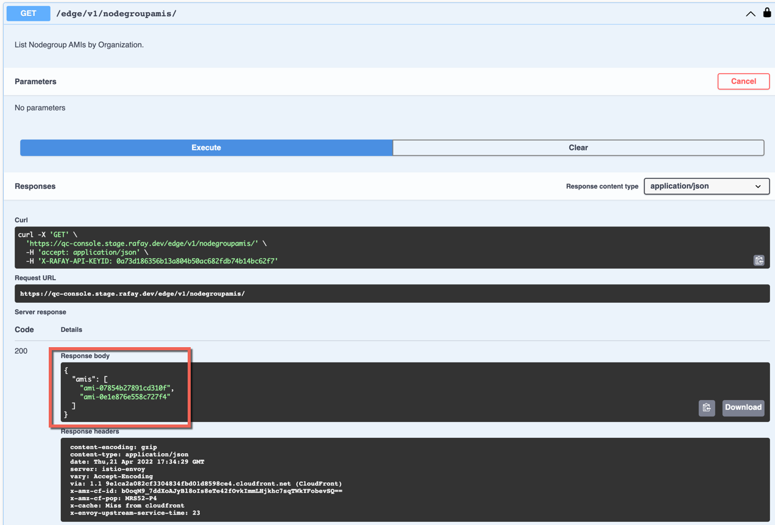Viewport: 775px width, 525px height.
Task: Click the Response headers label
Action: [90, 431]
